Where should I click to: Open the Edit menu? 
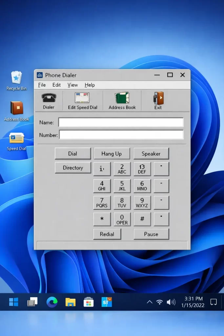[56, 85]
